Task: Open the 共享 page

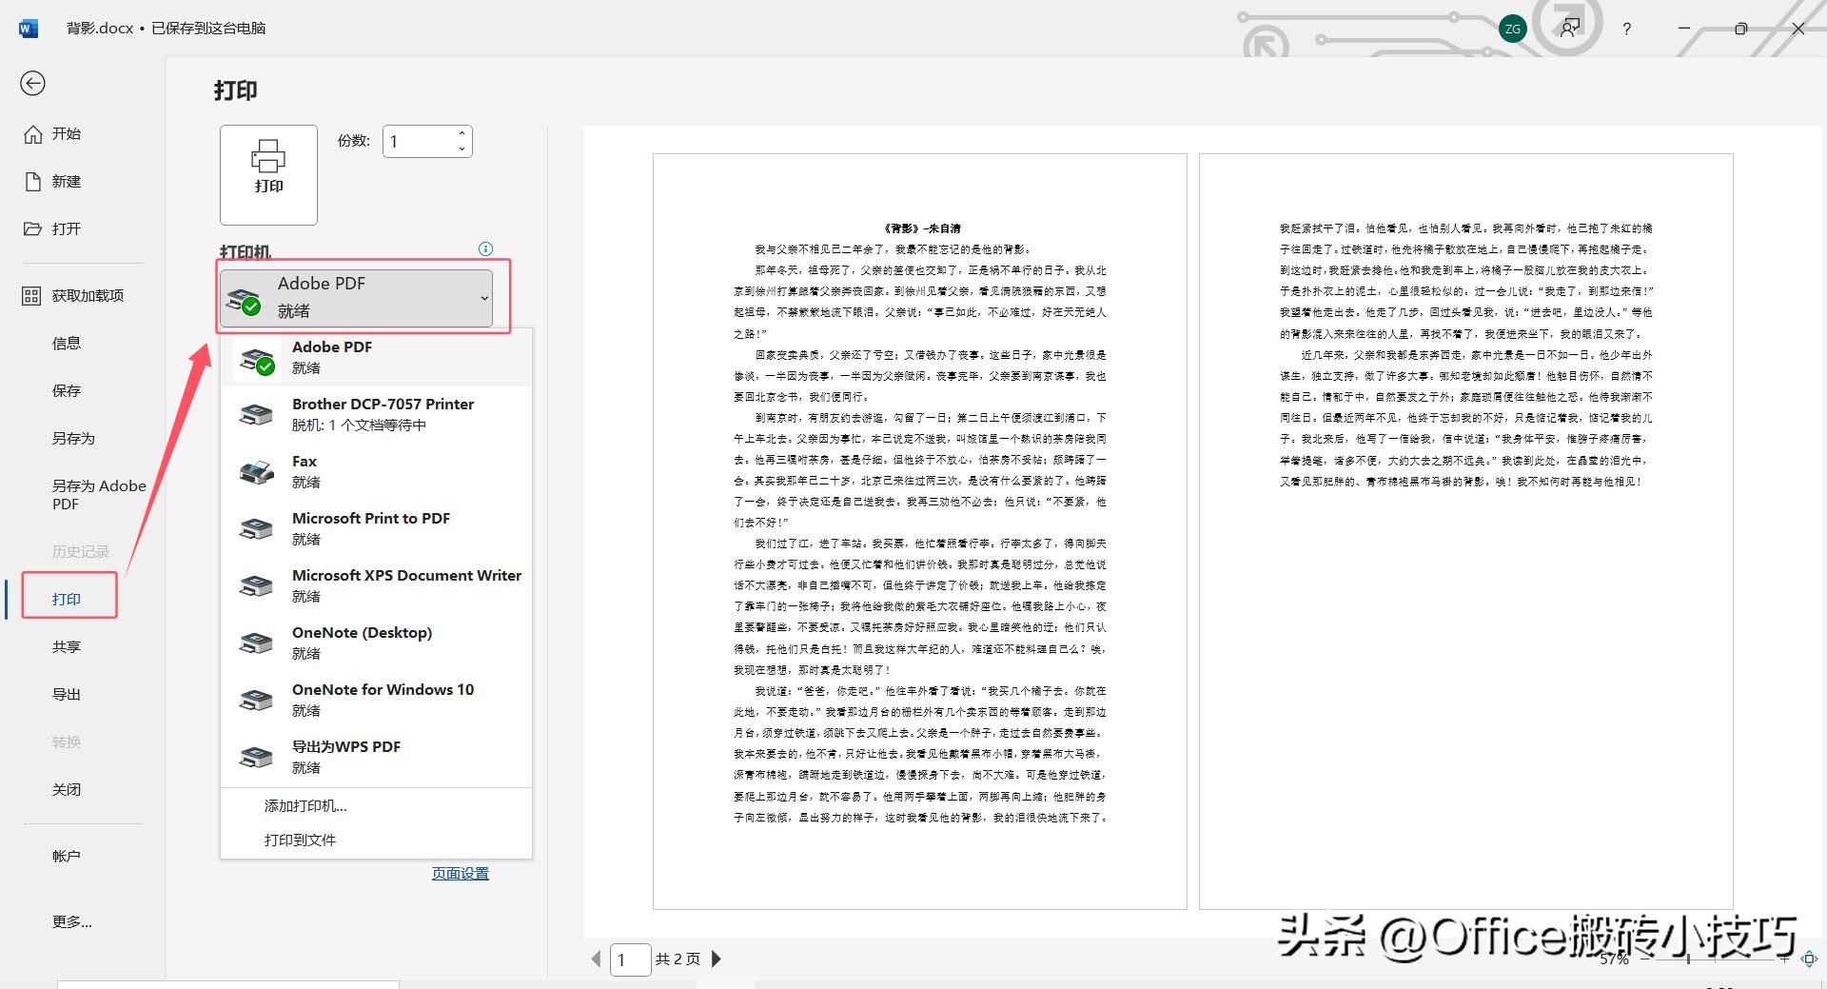Action: click(x=67, y=647)
